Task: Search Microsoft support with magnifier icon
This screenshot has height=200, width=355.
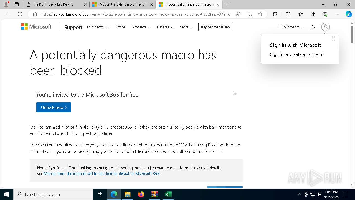Action: [313, 27]
